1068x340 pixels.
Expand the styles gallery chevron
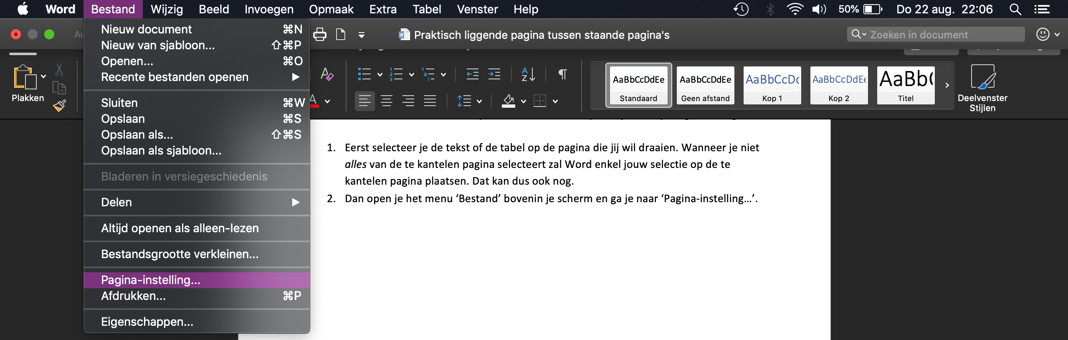(947, 85)
